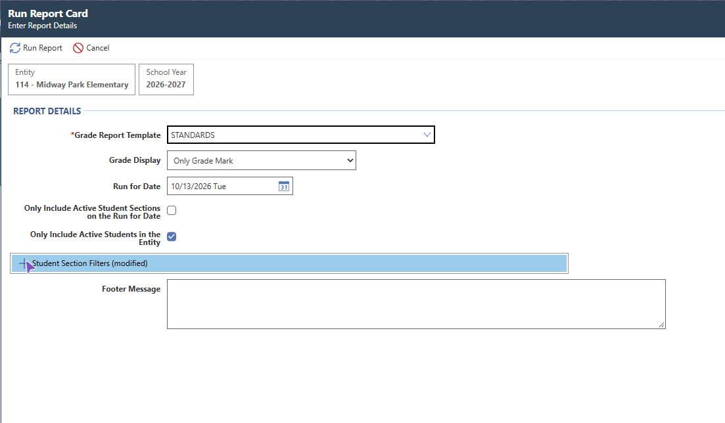This screenshot has height=423, width=725.
Task: Expand Student Section Filters with the plus icon
Action: [22, 263]
